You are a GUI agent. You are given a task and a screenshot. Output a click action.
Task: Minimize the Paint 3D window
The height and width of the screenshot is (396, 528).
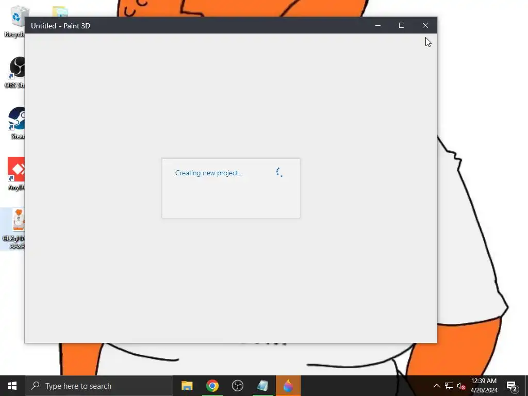click(x=378, y=26)
